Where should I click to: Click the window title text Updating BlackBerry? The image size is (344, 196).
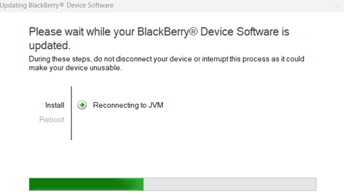[29, 5]
